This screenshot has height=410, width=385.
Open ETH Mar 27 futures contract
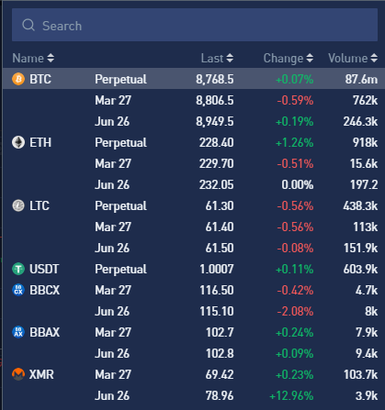194,163
